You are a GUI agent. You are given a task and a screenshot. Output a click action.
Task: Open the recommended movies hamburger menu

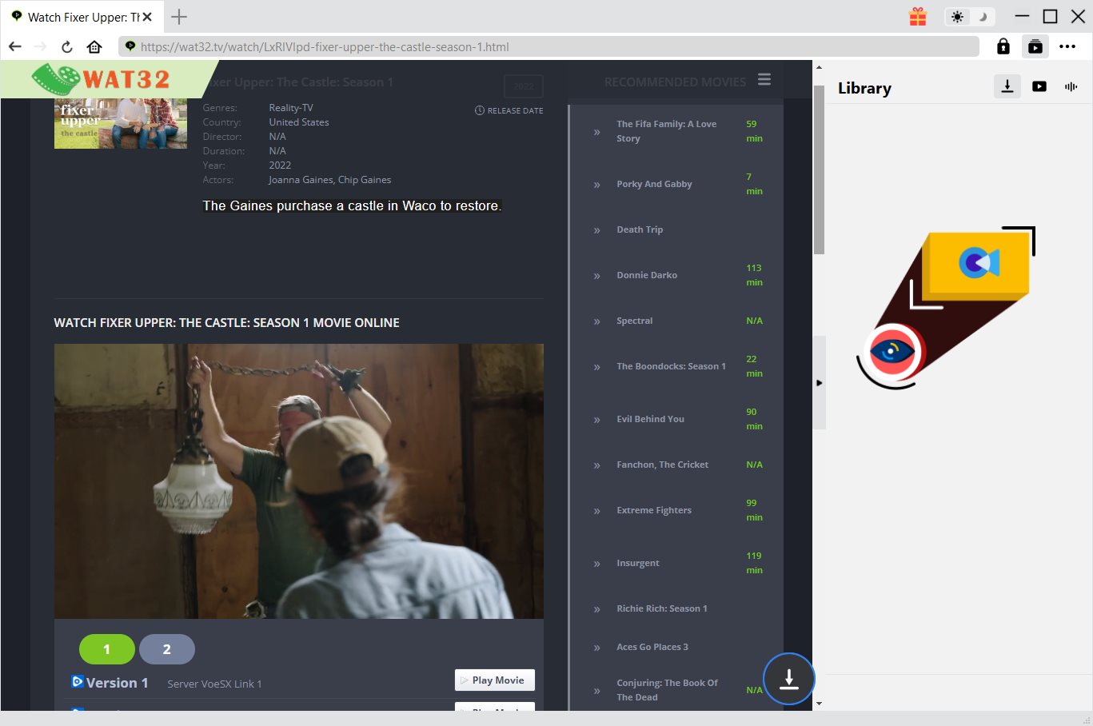tap(764, 79)
